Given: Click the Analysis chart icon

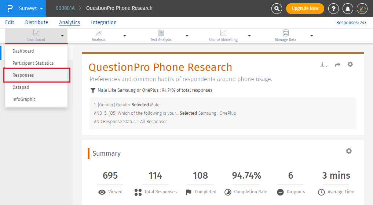Looking at the screenshot, I should coord(99,33).
